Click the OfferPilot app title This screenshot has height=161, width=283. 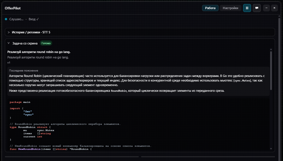point(13,8)
